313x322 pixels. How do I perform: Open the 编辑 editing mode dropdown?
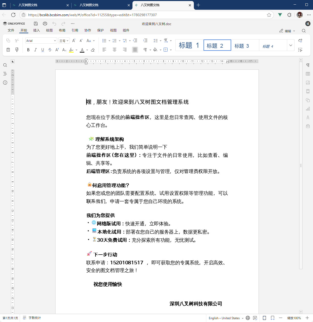287,31
